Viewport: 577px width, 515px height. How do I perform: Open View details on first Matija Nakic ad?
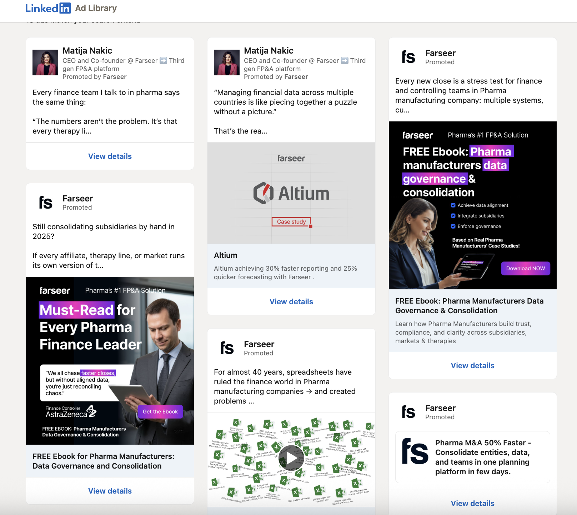(110, 156)
